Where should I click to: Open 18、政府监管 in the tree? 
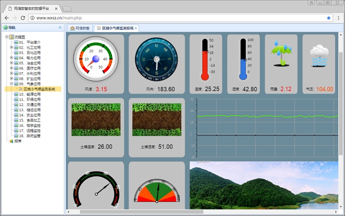30,136
